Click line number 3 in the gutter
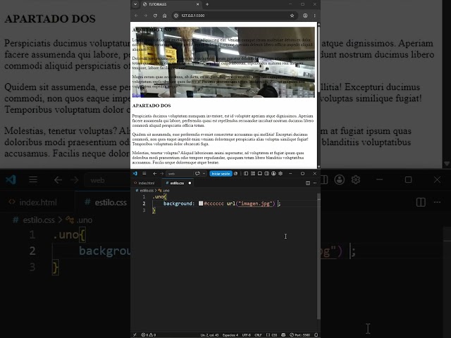The height and width of the screenshot is (338, 451). point(144,211)
